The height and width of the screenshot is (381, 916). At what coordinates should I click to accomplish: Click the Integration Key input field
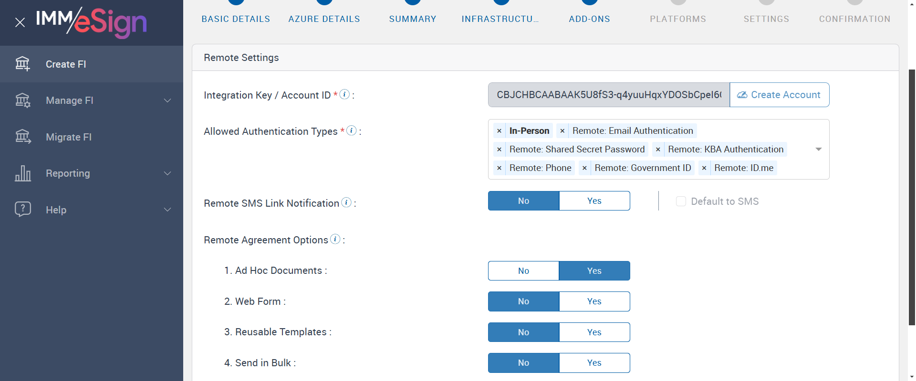[608, 95]
